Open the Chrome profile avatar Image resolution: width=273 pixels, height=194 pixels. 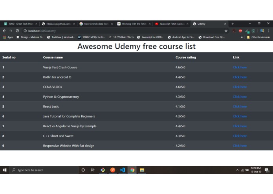(262, 31)
